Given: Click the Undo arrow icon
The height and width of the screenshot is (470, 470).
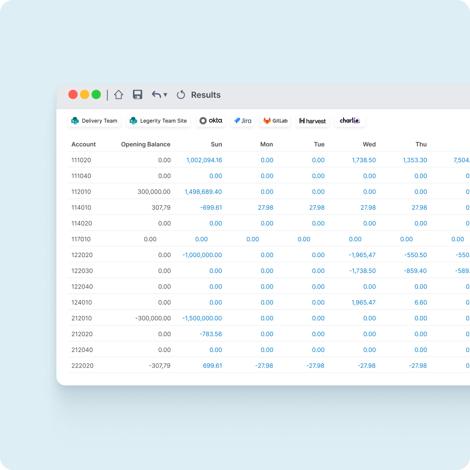Looking at the screenshot, I should 157,94.
